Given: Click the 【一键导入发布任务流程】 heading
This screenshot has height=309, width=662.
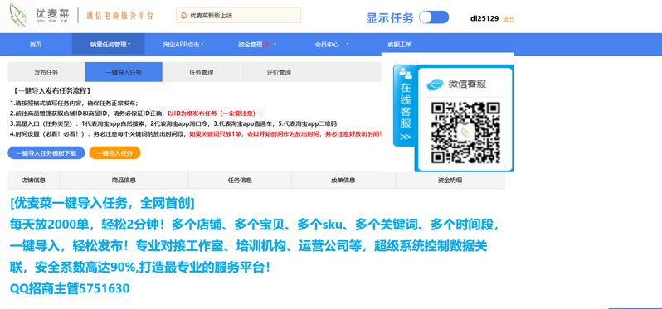Looking at the screenshot, I should (52, 90).
